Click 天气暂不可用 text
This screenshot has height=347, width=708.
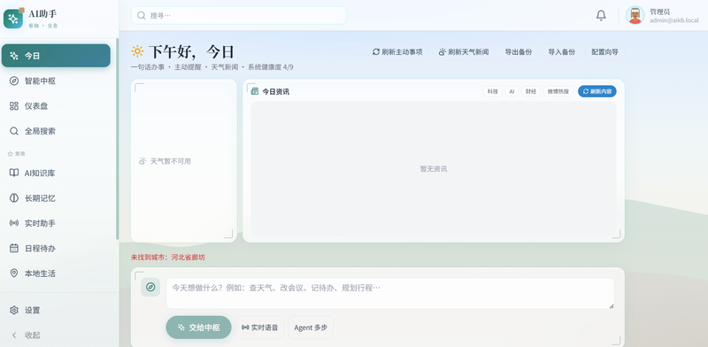tap(171, 161)
